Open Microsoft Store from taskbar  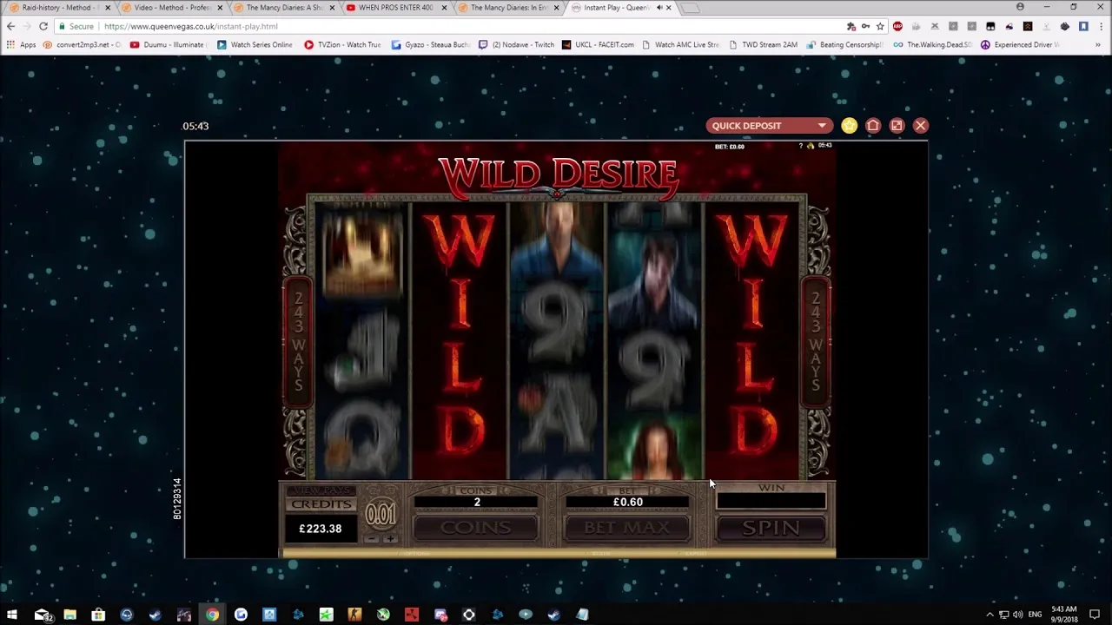98,615
